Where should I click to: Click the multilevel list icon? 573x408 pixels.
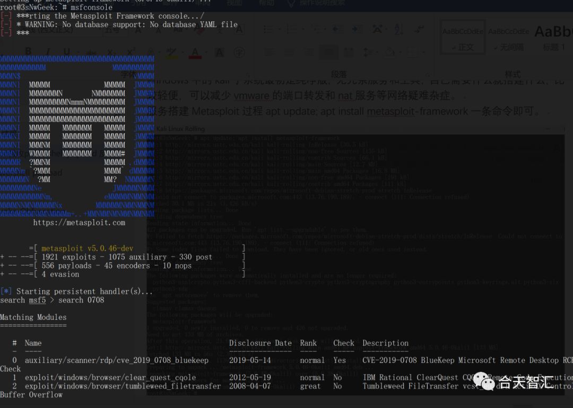316,29
